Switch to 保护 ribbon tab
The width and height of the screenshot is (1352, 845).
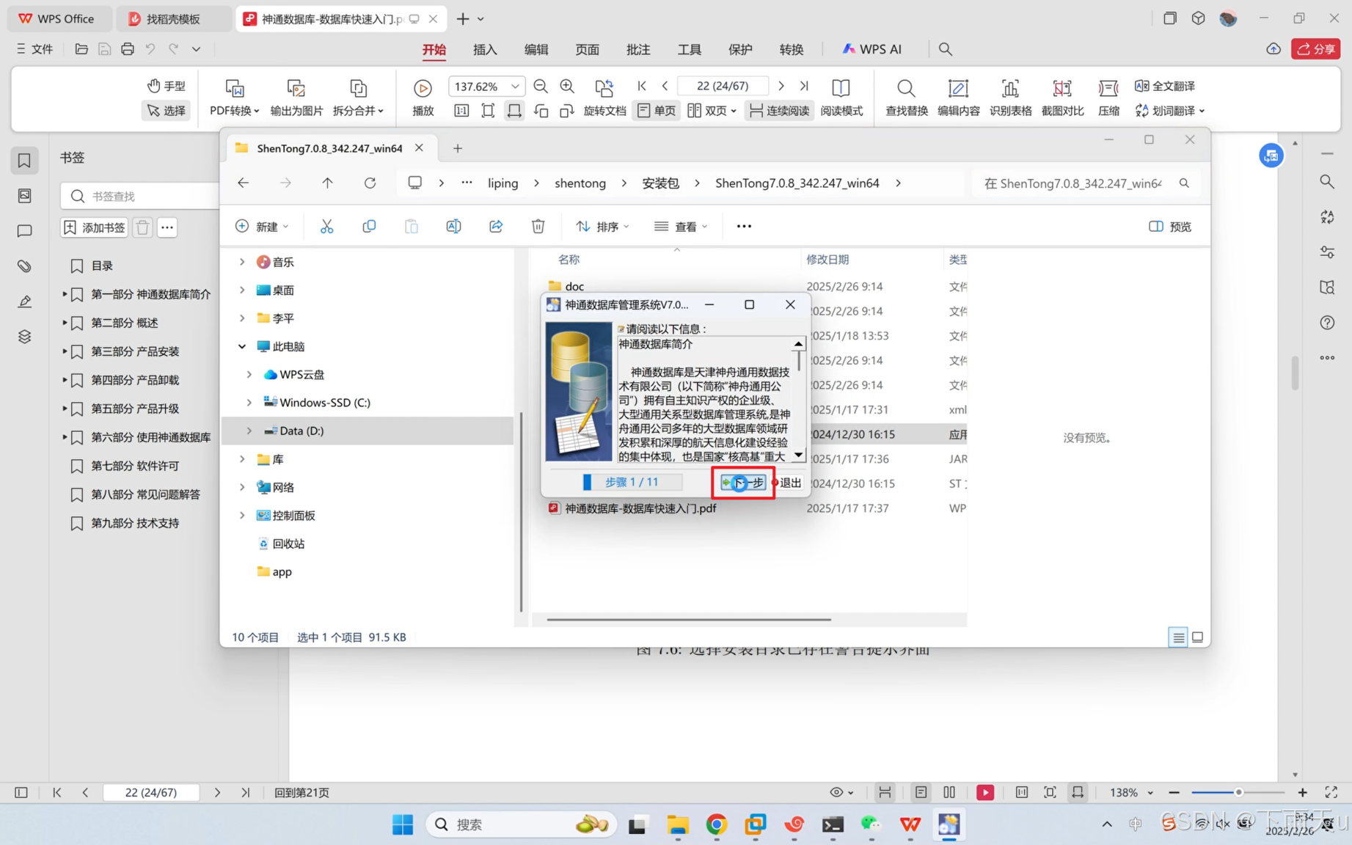[x=740, y=49]
